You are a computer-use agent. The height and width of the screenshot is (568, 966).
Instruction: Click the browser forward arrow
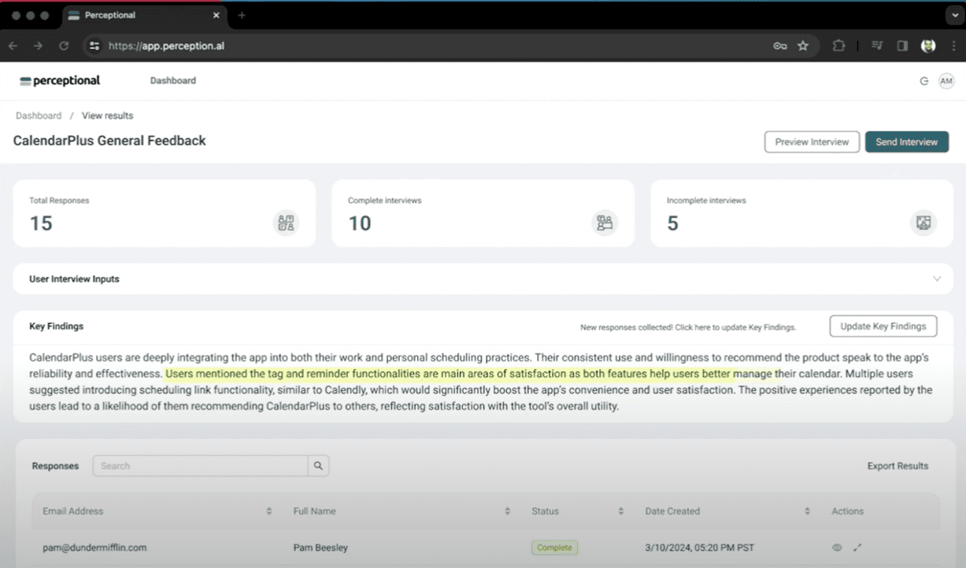click(38, 46)
